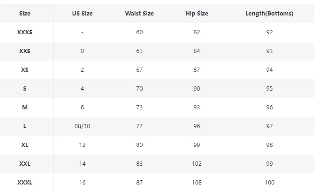Viewport: 319px width, 192px height.
Task: Click the Waist Size column header
Action: click(139, 14)
